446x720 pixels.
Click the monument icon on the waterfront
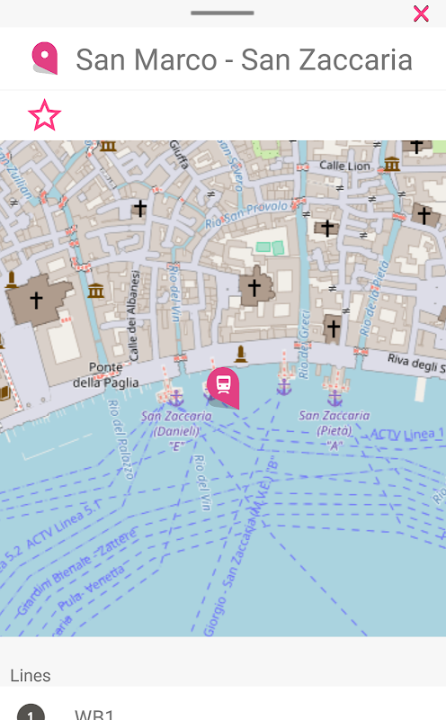coord(240,354)
